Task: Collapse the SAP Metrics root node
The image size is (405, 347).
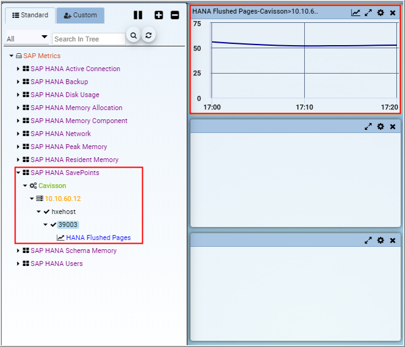Action: tap(11, 56)
